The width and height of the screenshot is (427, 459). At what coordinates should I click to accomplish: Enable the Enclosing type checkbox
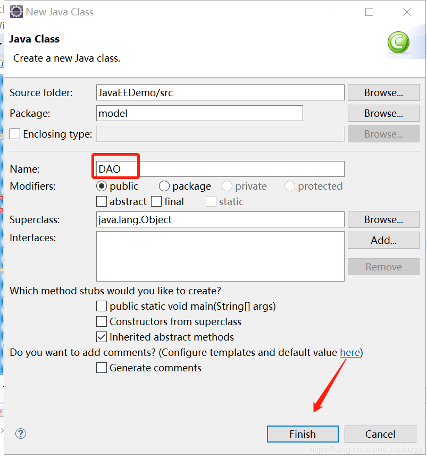click(x=15, y=134)
